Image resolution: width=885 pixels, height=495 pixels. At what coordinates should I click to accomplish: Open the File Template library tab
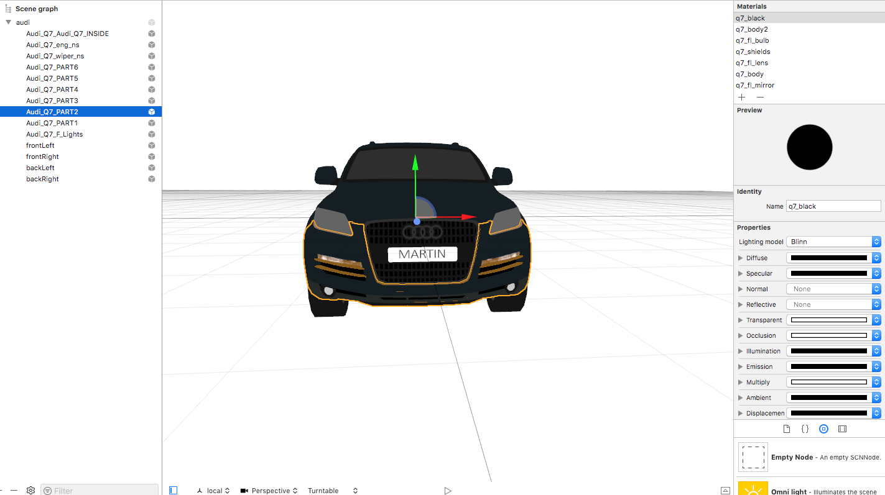point(787,429)
